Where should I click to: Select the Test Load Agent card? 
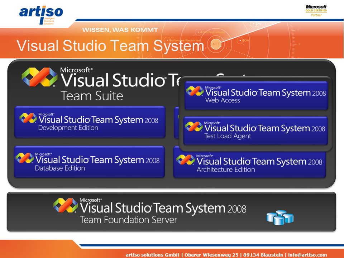click(255, 131)
